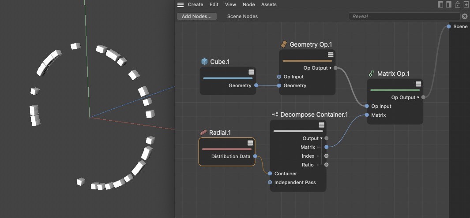This screenshot has height=218, width=470.
Task: Toggle the left side panel layout icon
Action: pos(440,4)
